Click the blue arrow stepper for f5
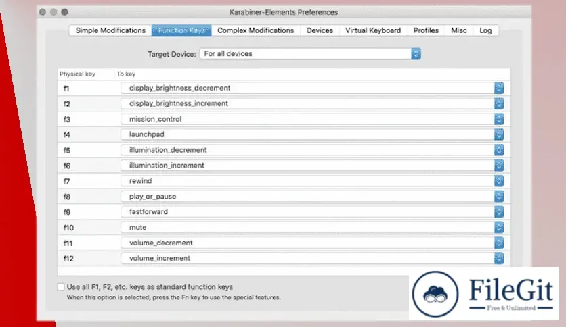The height and width of the screenshot is (327, 566). click(x=499, y=150)
